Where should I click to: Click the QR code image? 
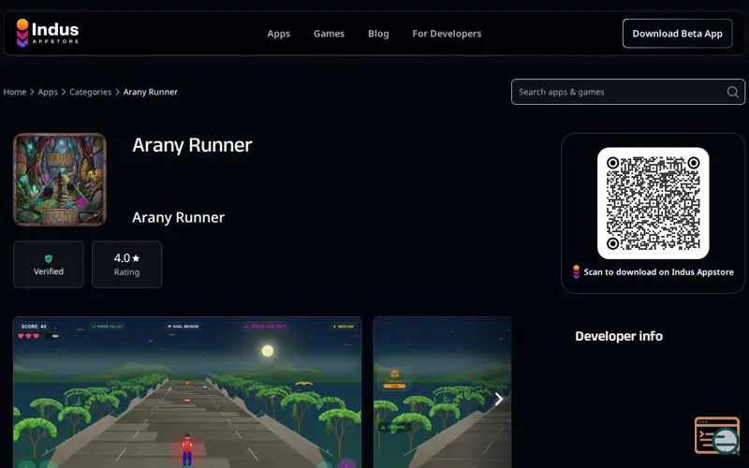653,203
